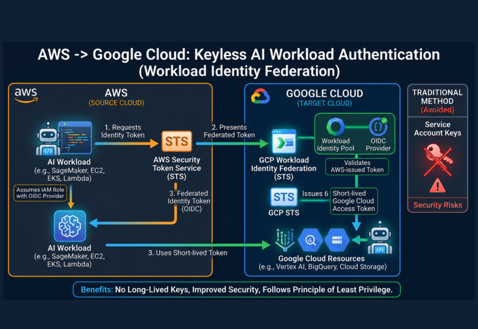
Task: Click '2. Presents Federated Token' step label
Action: point(229,131)
